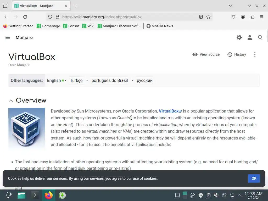Screen dimensions: 268x201
Task: Switch language to português do Brasil
Action: (x=110, y=80)
